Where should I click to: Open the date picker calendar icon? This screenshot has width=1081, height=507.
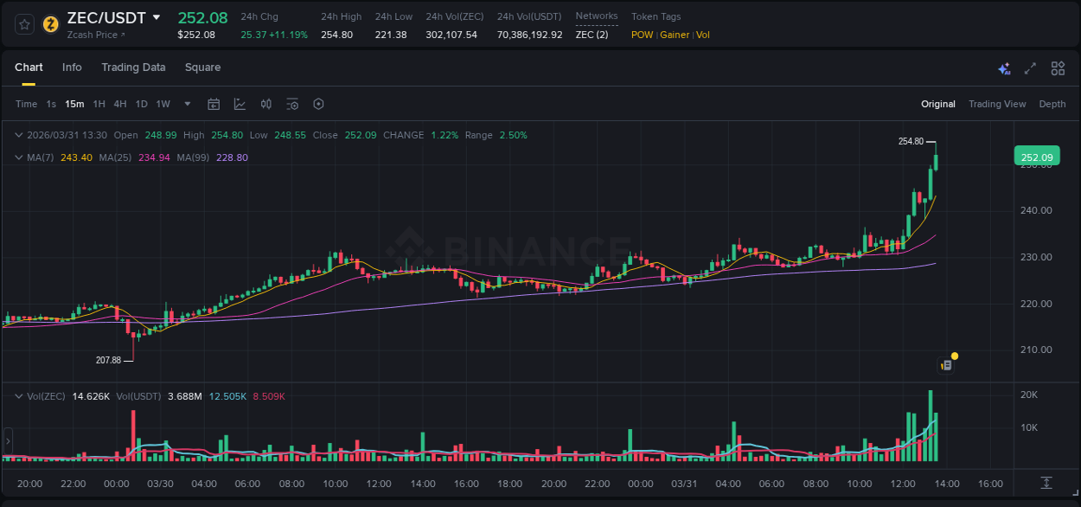coord(214,103)
